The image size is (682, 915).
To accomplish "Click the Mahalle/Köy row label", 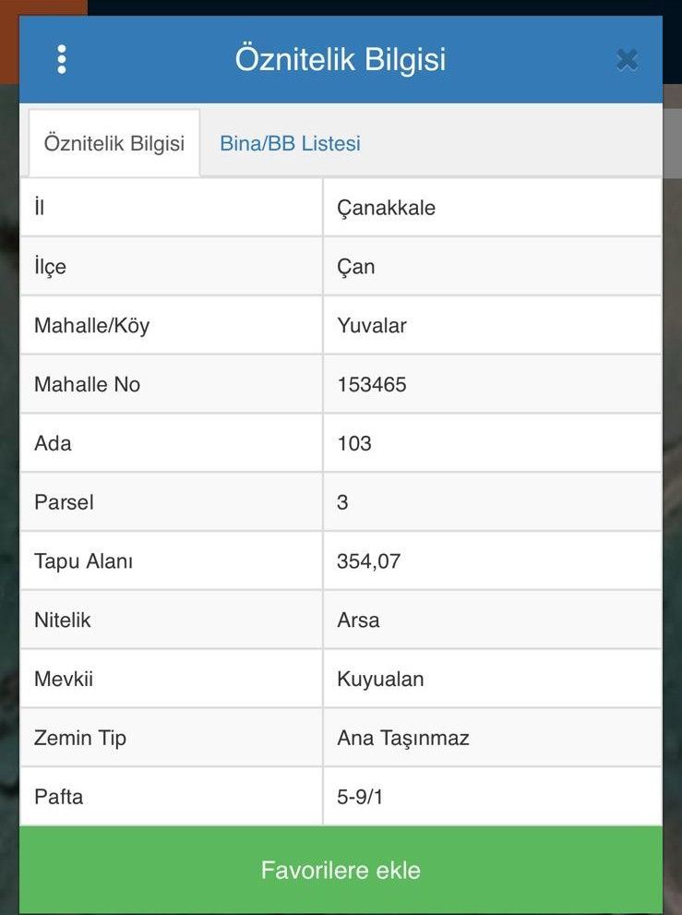I will (x=91, y=326).
